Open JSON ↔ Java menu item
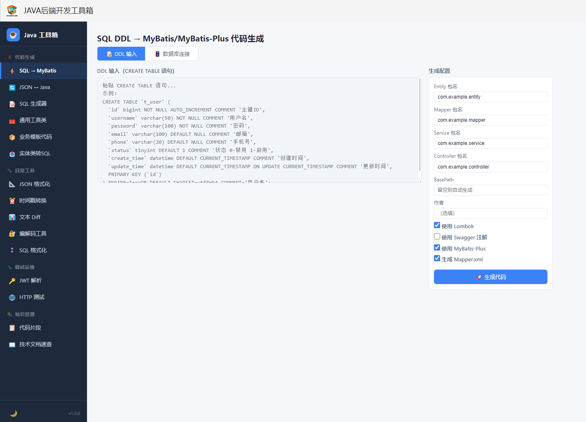The height and width of the screenshot is (422, 586). [44, 87]
